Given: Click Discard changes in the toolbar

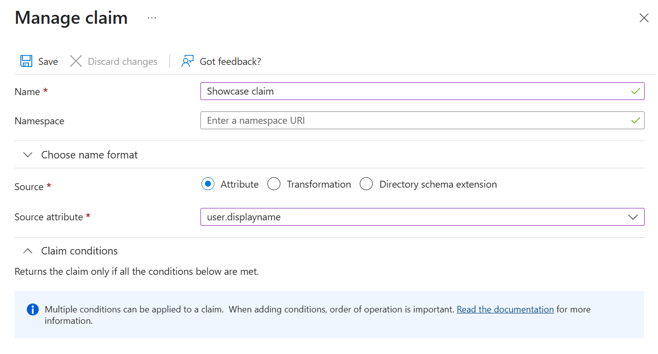Looking at the screenshot, I should tap(122, 61).
